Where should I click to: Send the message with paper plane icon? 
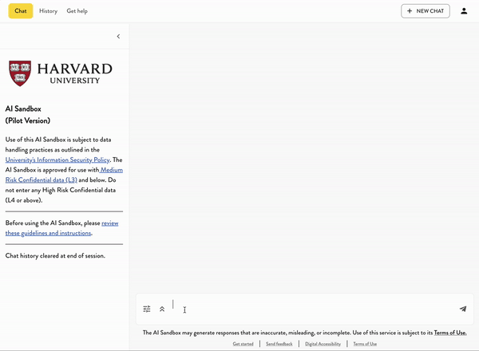coord(462,309)
